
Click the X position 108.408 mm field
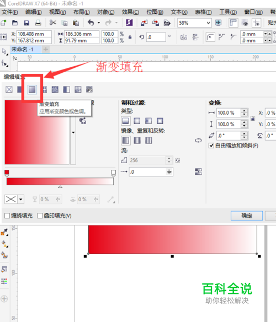[x=34, y=34]
